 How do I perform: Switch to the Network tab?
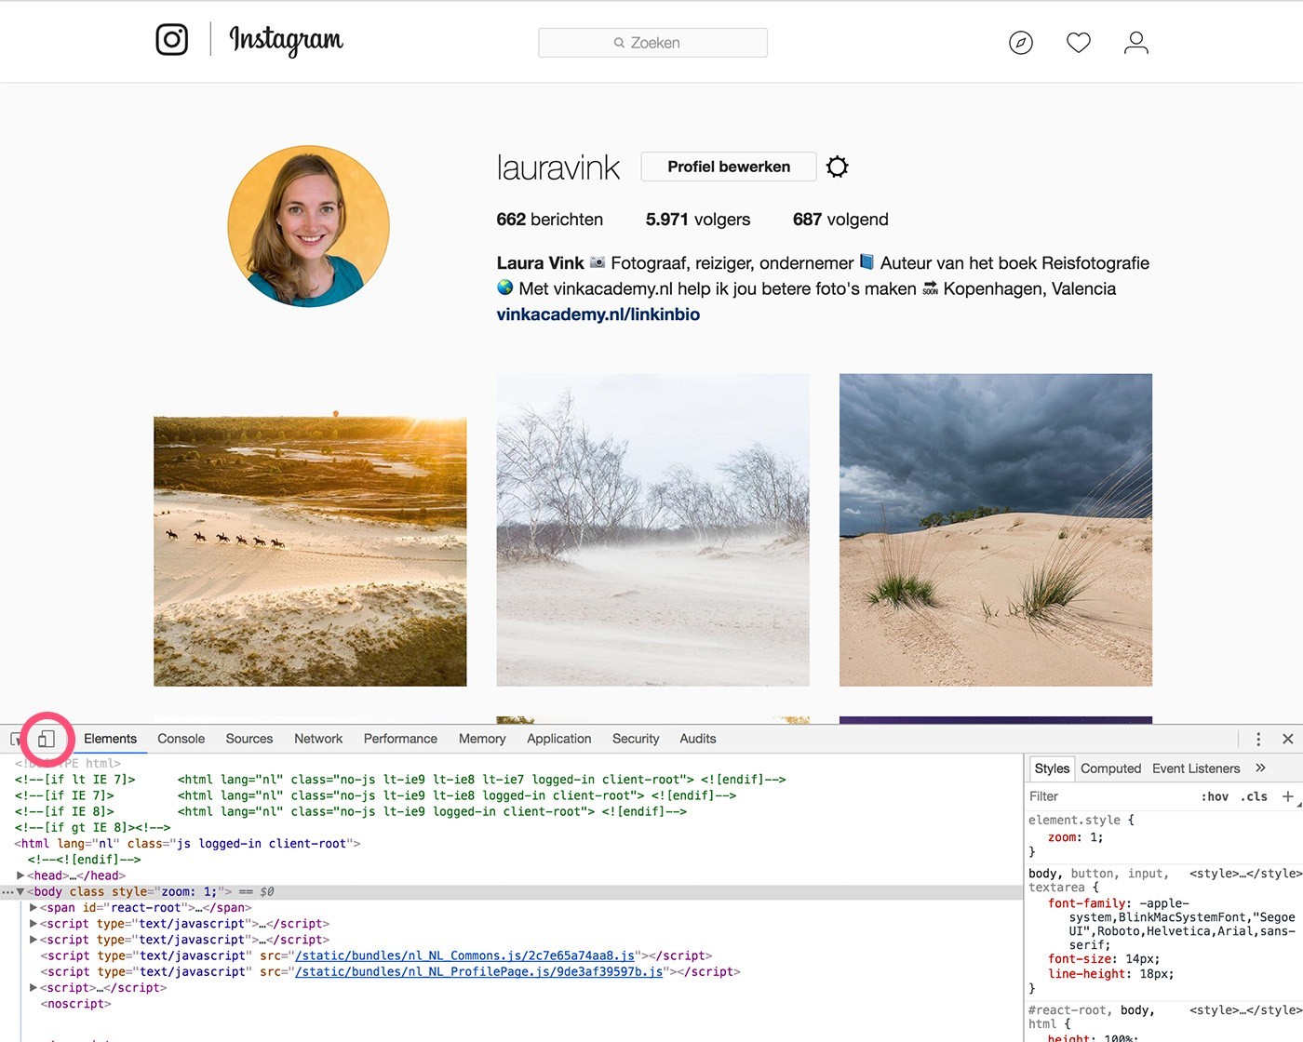click(318, 739)
